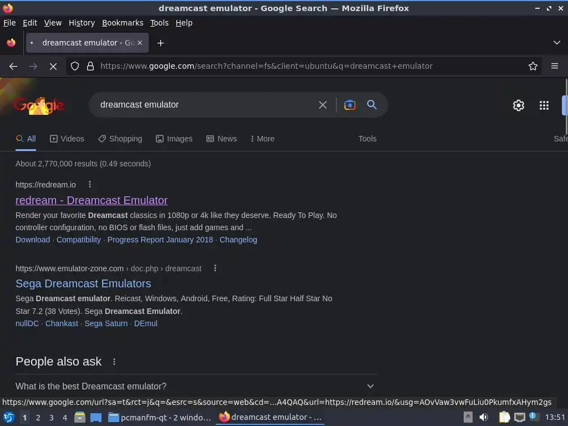Switch to workspace 2 in taskbar
This screenshot has width=568, height=426.
[38, 418]
